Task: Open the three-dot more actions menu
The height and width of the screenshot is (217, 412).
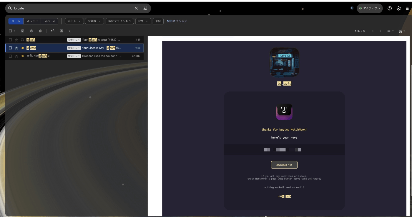Action: click(70, 31)
